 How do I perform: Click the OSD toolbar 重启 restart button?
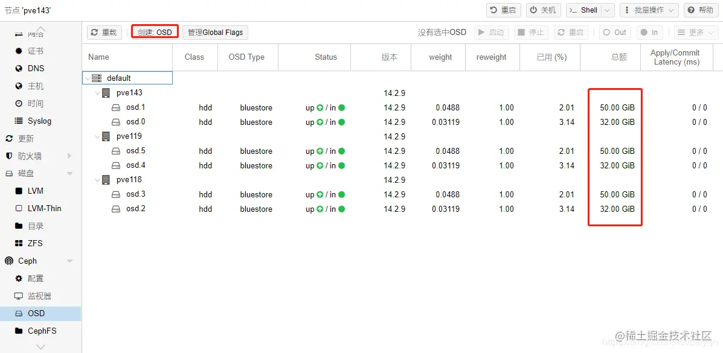click(x=571, y=32)
